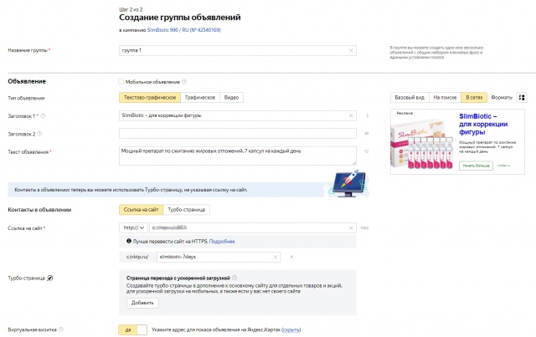Focus the empty Заголовок 2 input

[x=238, y=134]
